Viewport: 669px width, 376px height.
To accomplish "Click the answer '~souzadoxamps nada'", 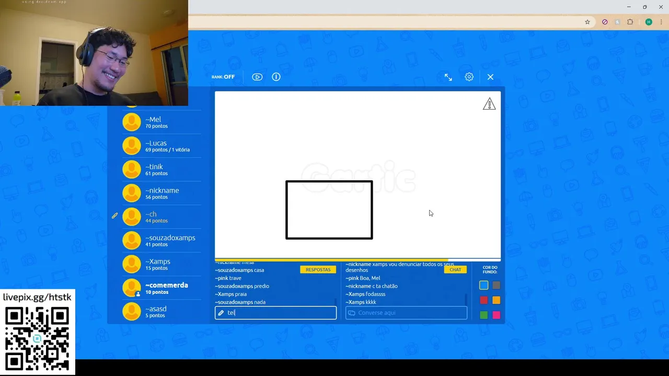I will (240, 302).
